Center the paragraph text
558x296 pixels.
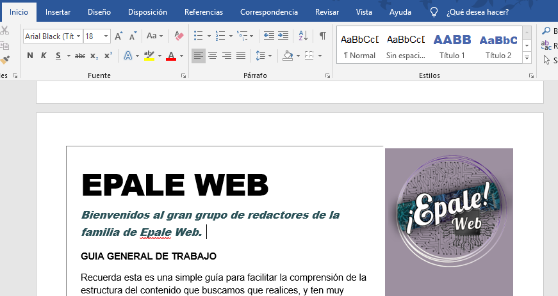coord(213,56)
